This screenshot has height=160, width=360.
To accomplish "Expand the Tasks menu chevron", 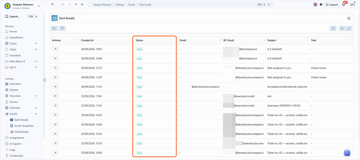I will click(36, 49).
